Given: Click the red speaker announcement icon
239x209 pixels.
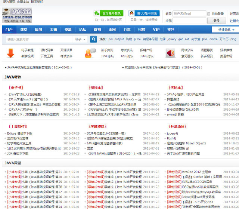Looking at the screenshot, I should [x=170, y=53].
